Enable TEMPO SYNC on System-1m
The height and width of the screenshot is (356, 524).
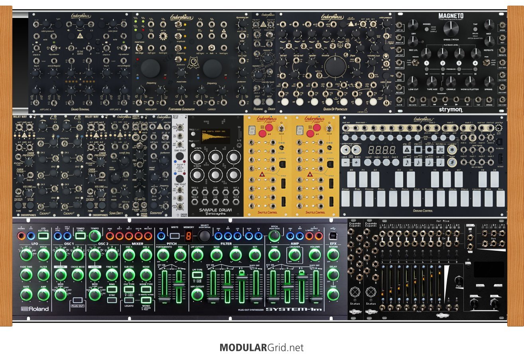point(81,236)
